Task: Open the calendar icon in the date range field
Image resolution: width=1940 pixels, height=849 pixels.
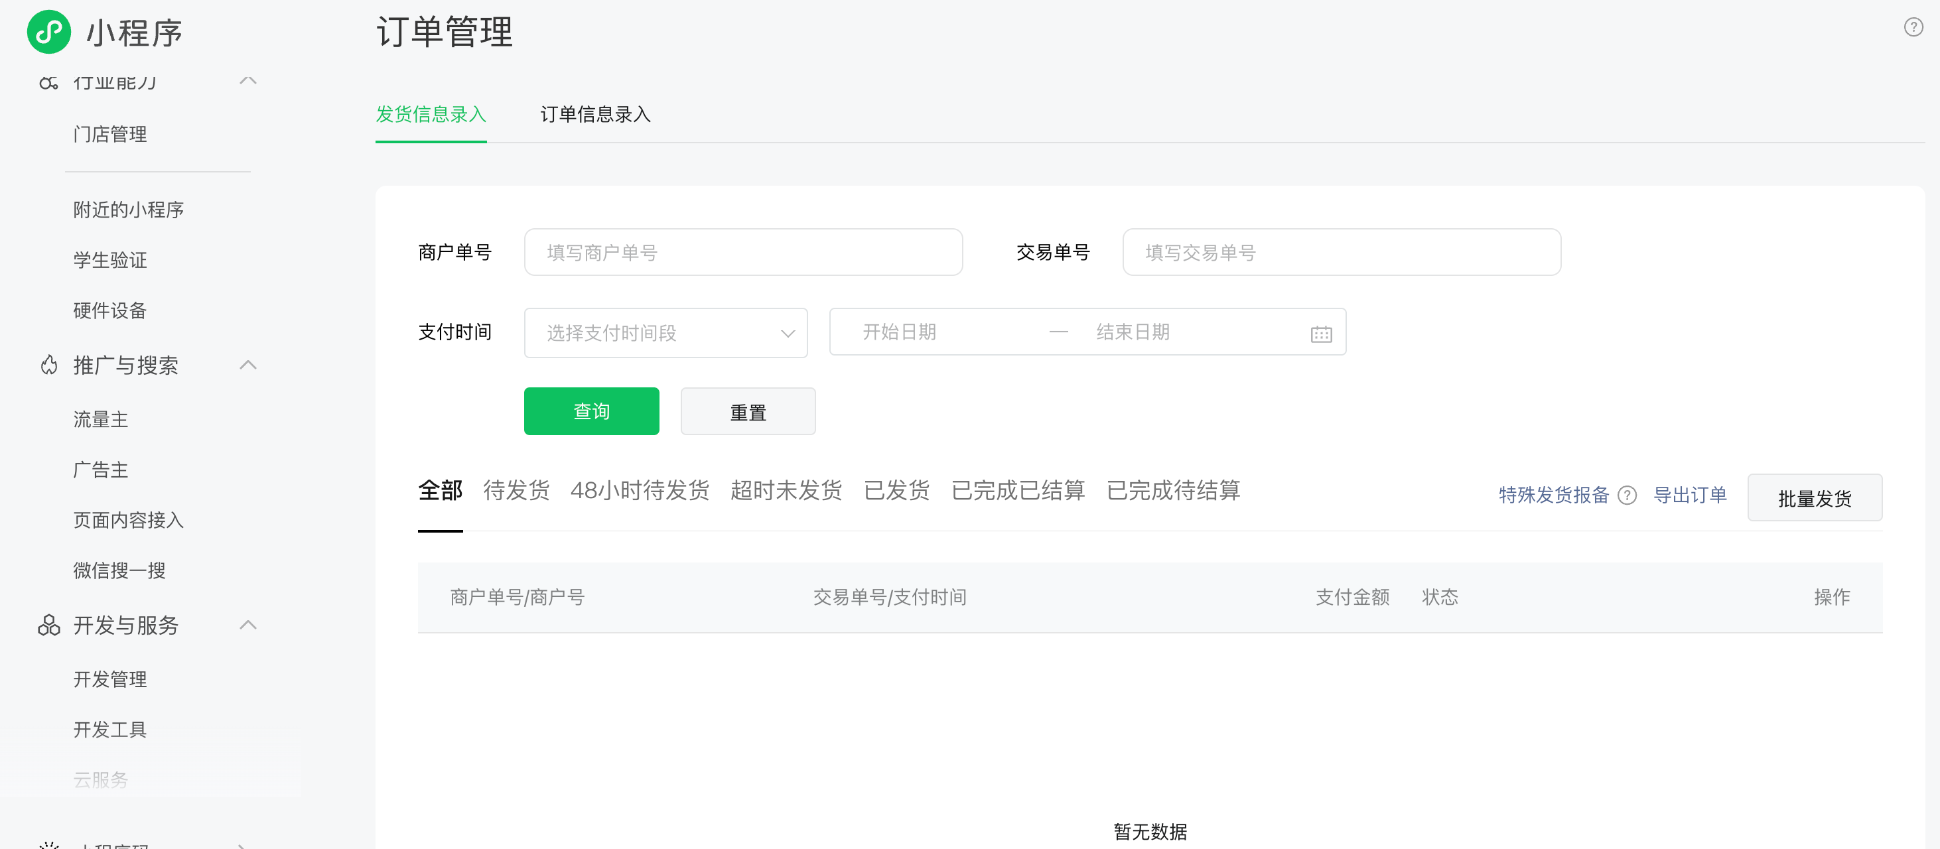Action: (1321, 334)
